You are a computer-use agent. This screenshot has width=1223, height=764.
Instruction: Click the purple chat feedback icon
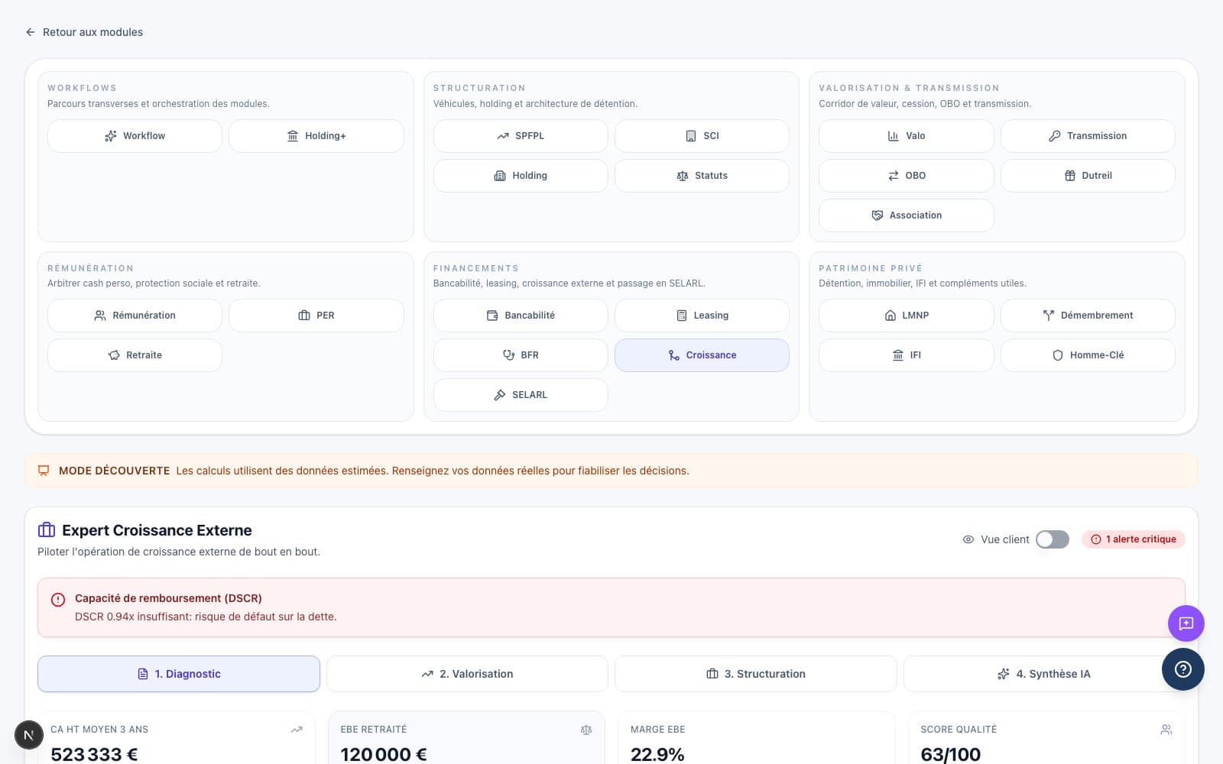tap(1186, 623)
